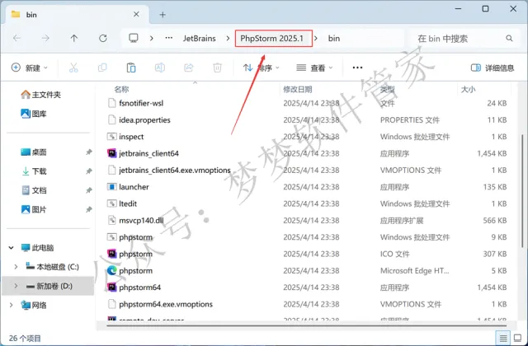The height and width of the screenshot is (346, 528).
Task: Select the jetbrains_client64 application icon
Action: (112, 153)
